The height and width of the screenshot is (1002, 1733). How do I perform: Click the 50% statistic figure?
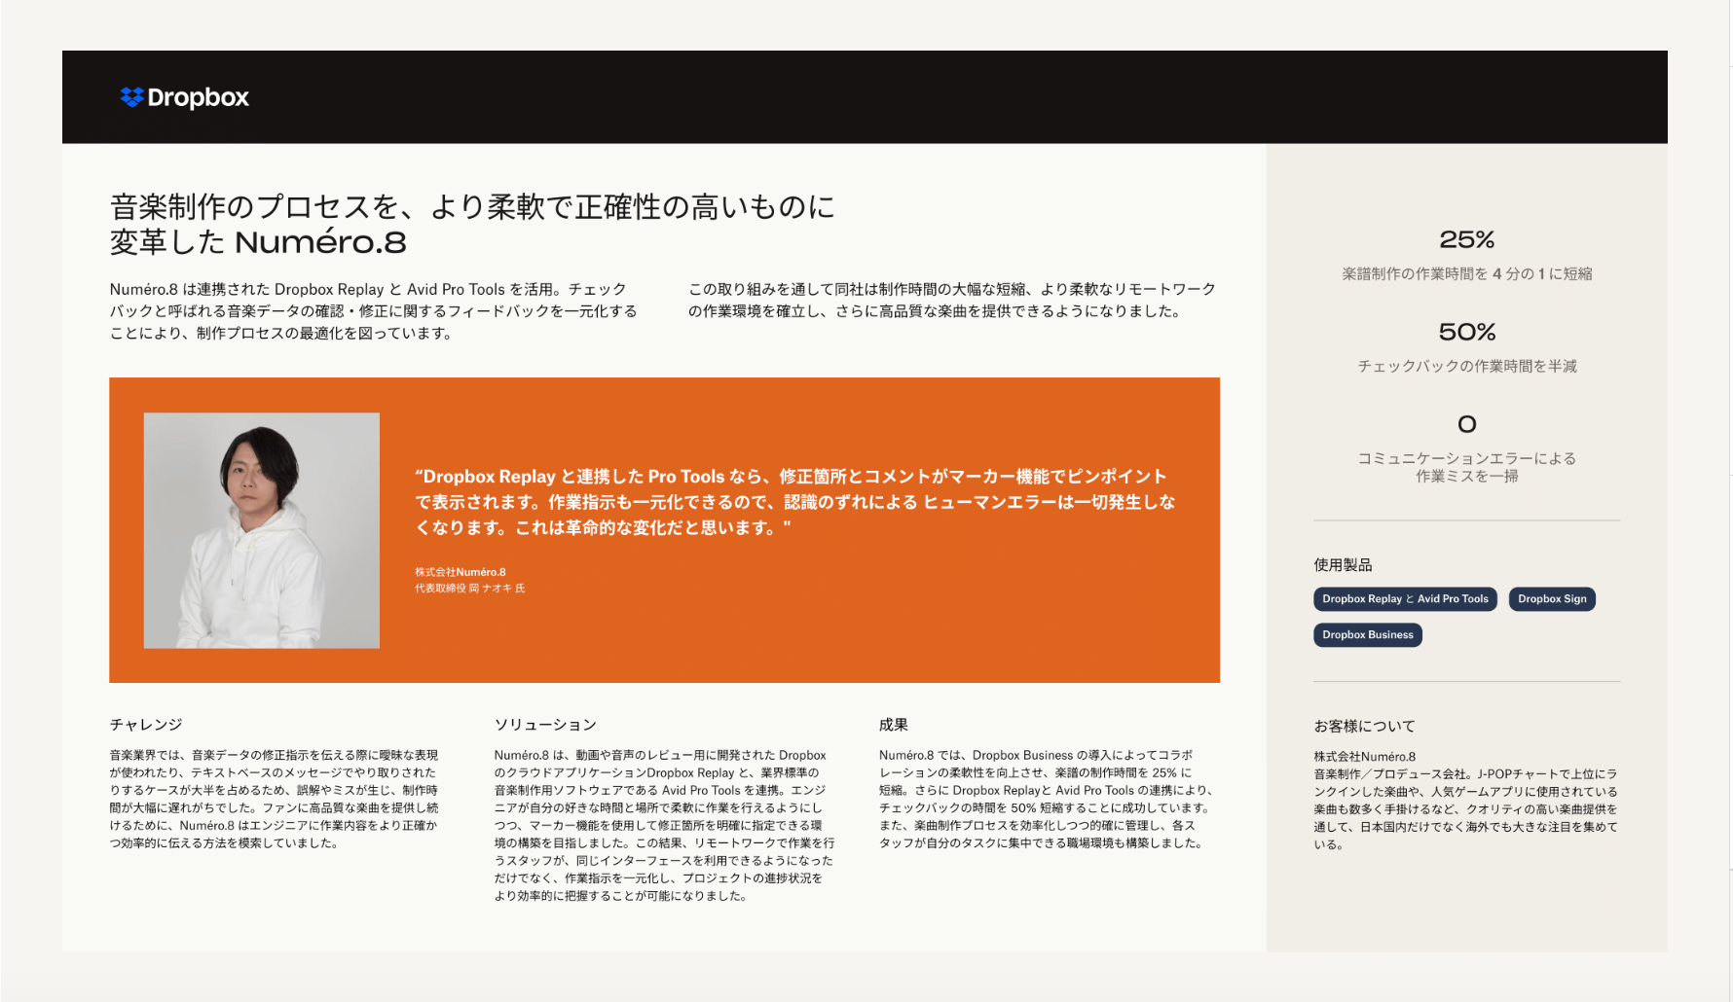[x=1466, y=332]
